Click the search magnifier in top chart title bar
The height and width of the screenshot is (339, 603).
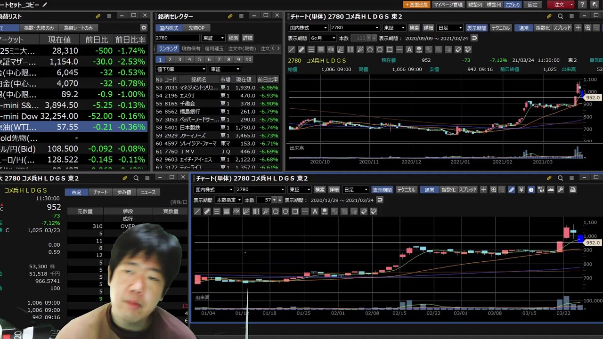(560, 16)
